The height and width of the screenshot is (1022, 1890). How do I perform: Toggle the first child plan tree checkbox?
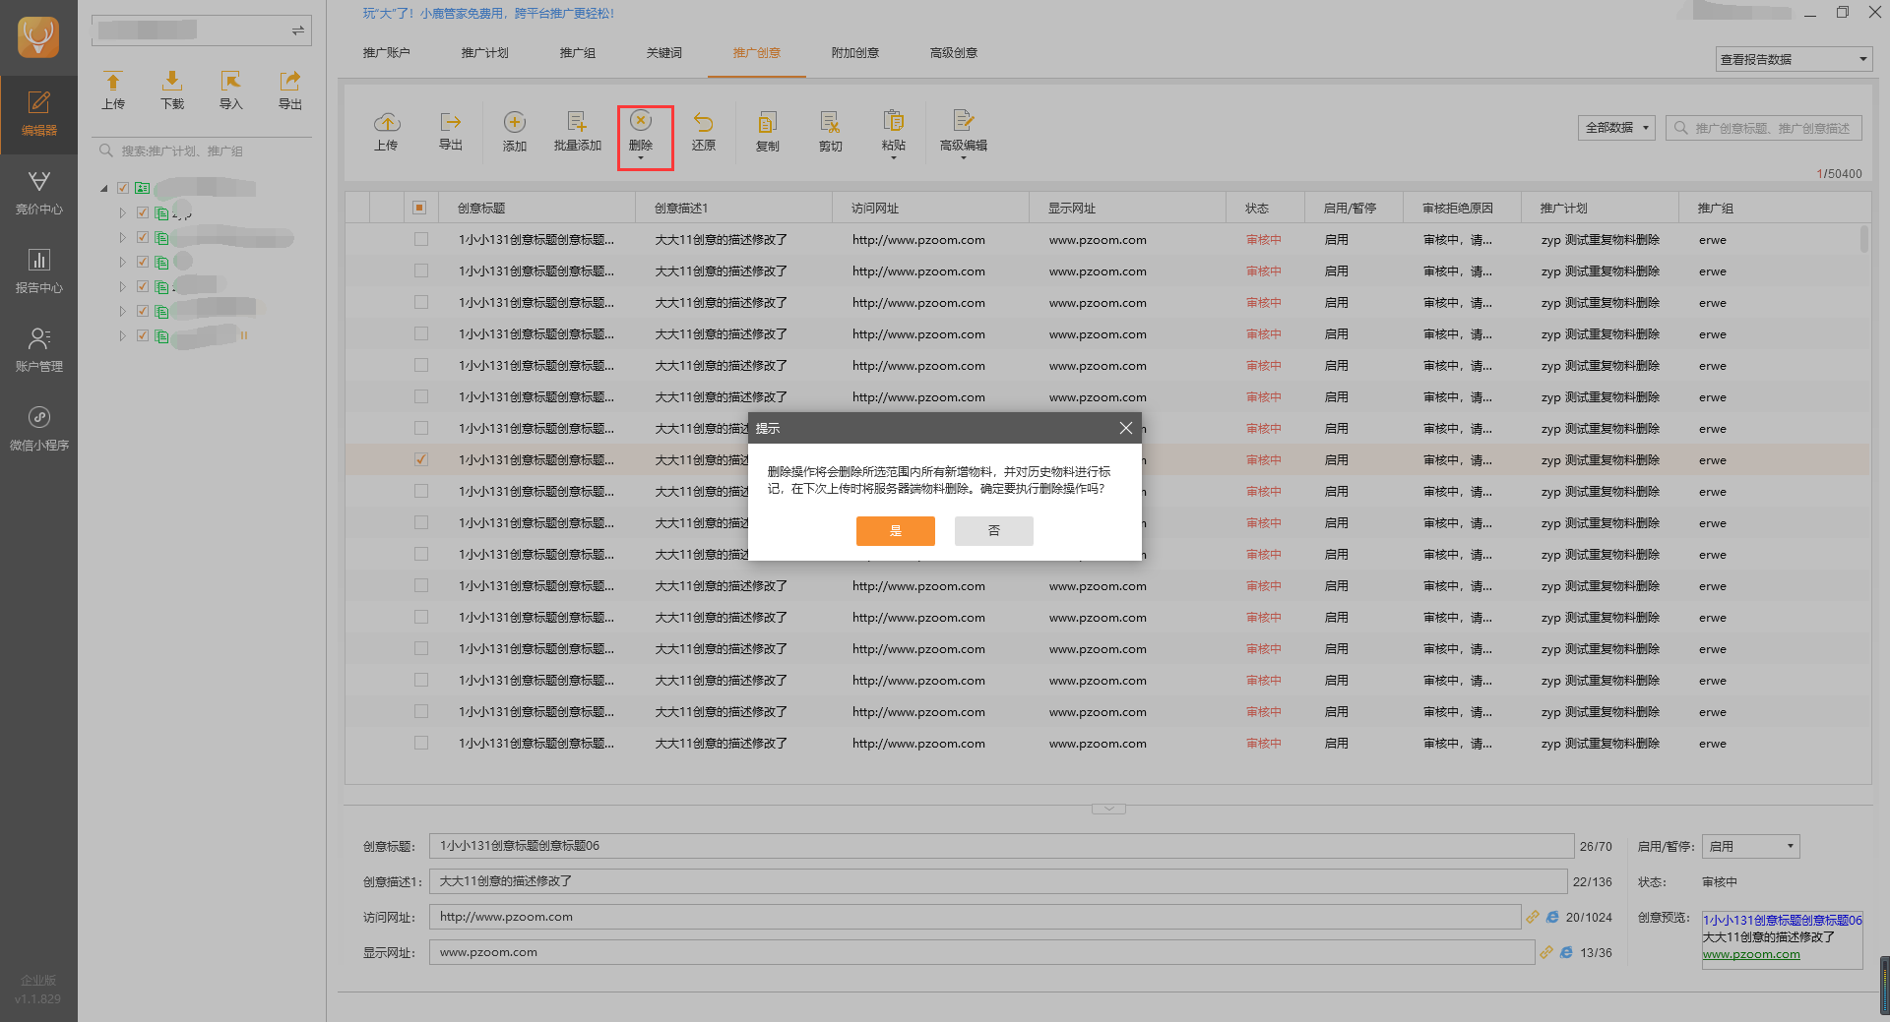[143, 212]
